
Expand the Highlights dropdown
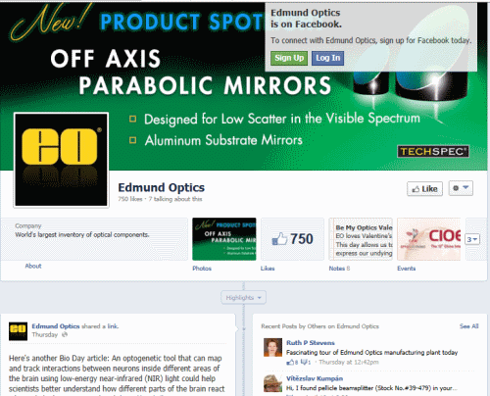(243, 298)
